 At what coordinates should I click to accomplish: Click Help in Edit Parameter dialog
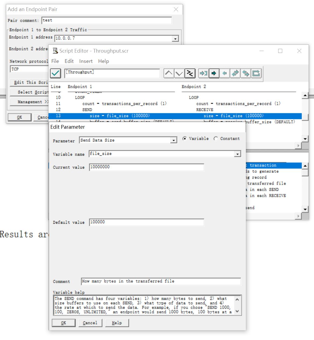pyautogui.click(x=117, y=323)
